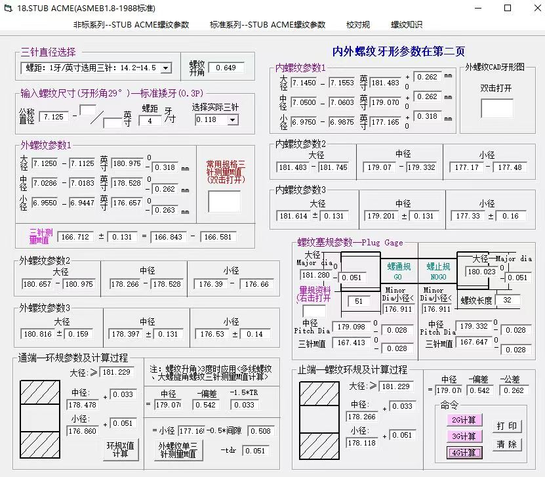Viewport: 545px width, 477px height.
Task: Click the 外螺纹参数1 中径 field 7.0286
Action: point(45,183)
